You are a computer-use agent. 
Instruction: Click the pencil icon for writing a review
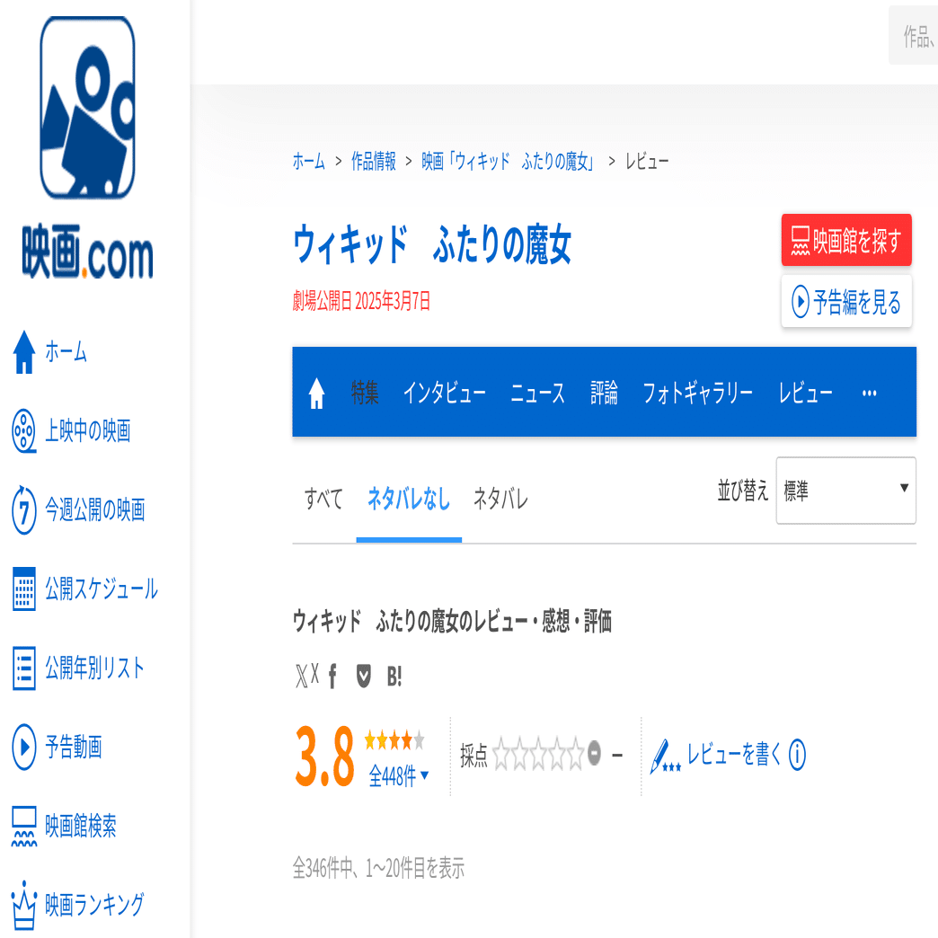664,757
